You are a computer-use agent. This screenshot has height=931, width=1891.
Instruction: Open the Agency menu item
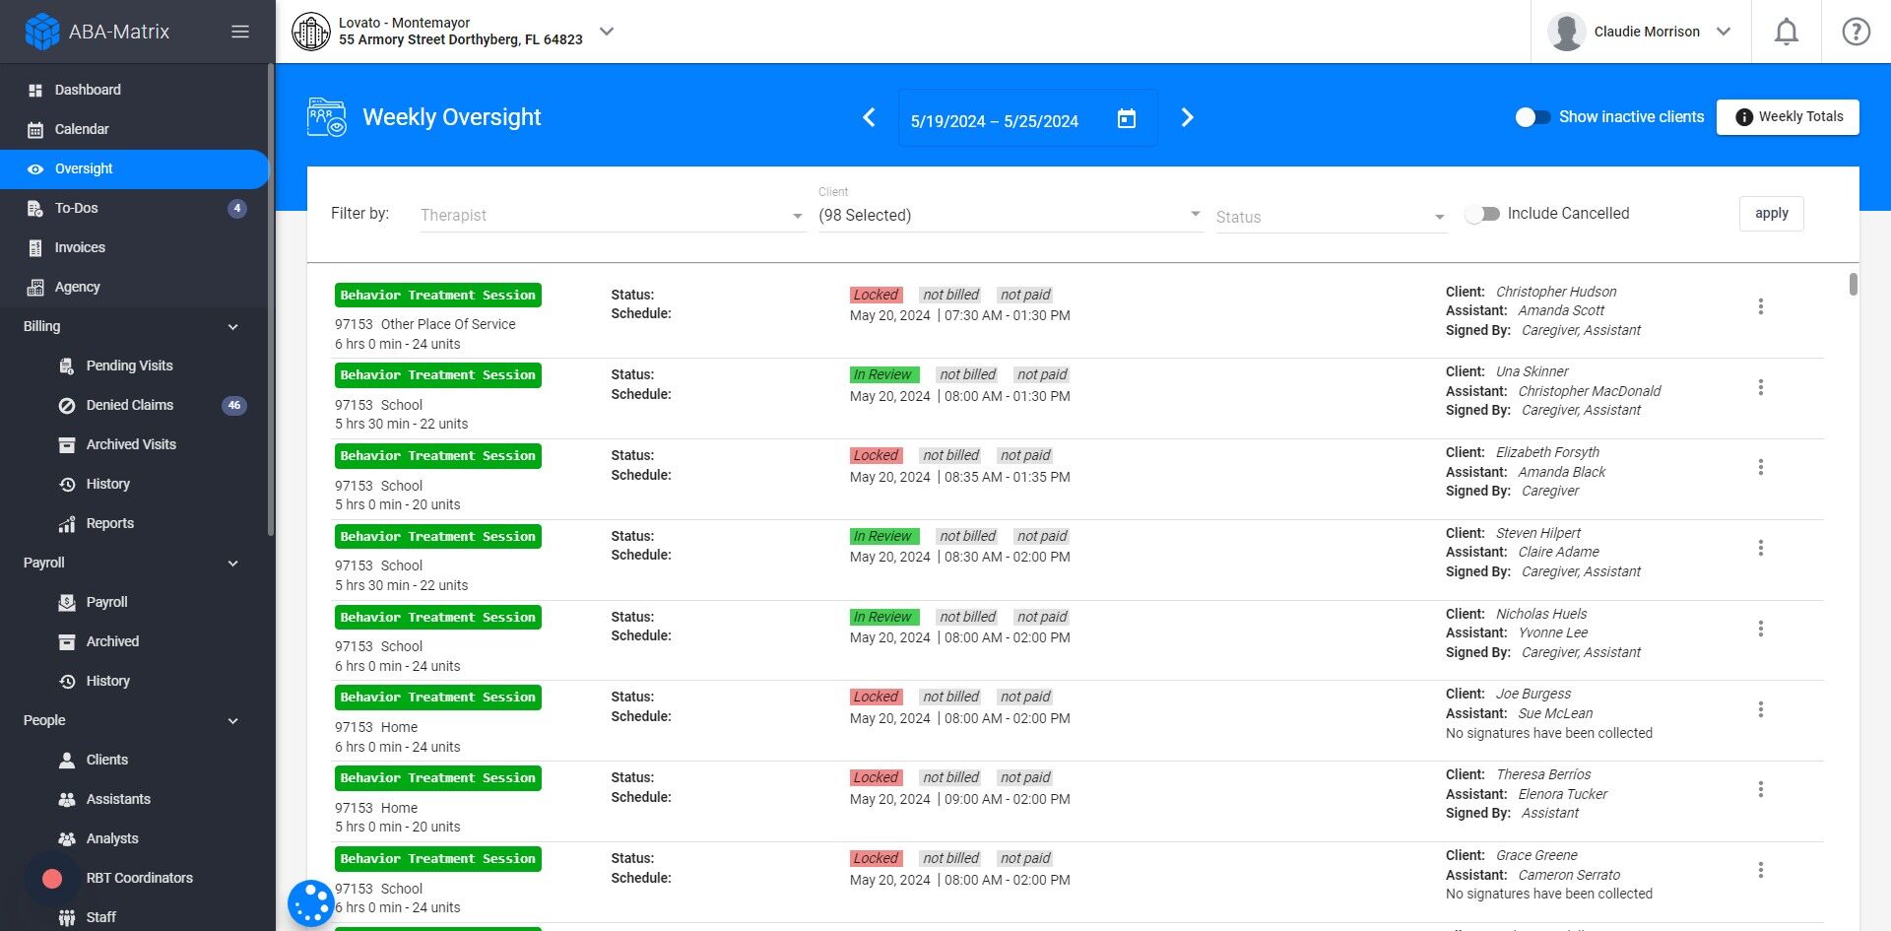(x=134, y=288)
